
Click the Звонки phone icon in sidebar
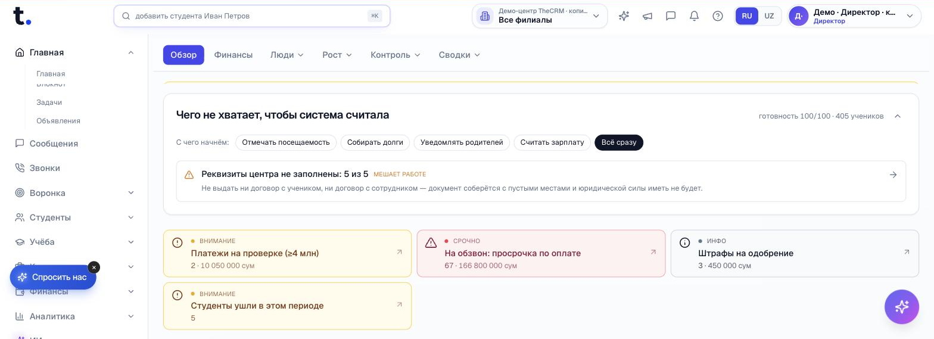[20, 168]
